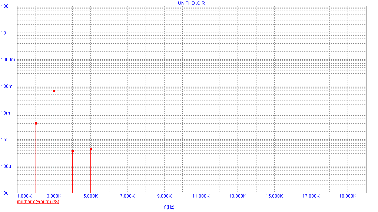The width and height of the screenshot is (378, 212).
Task: Click the 7.000K x-axis label
Action: [127, 196]
